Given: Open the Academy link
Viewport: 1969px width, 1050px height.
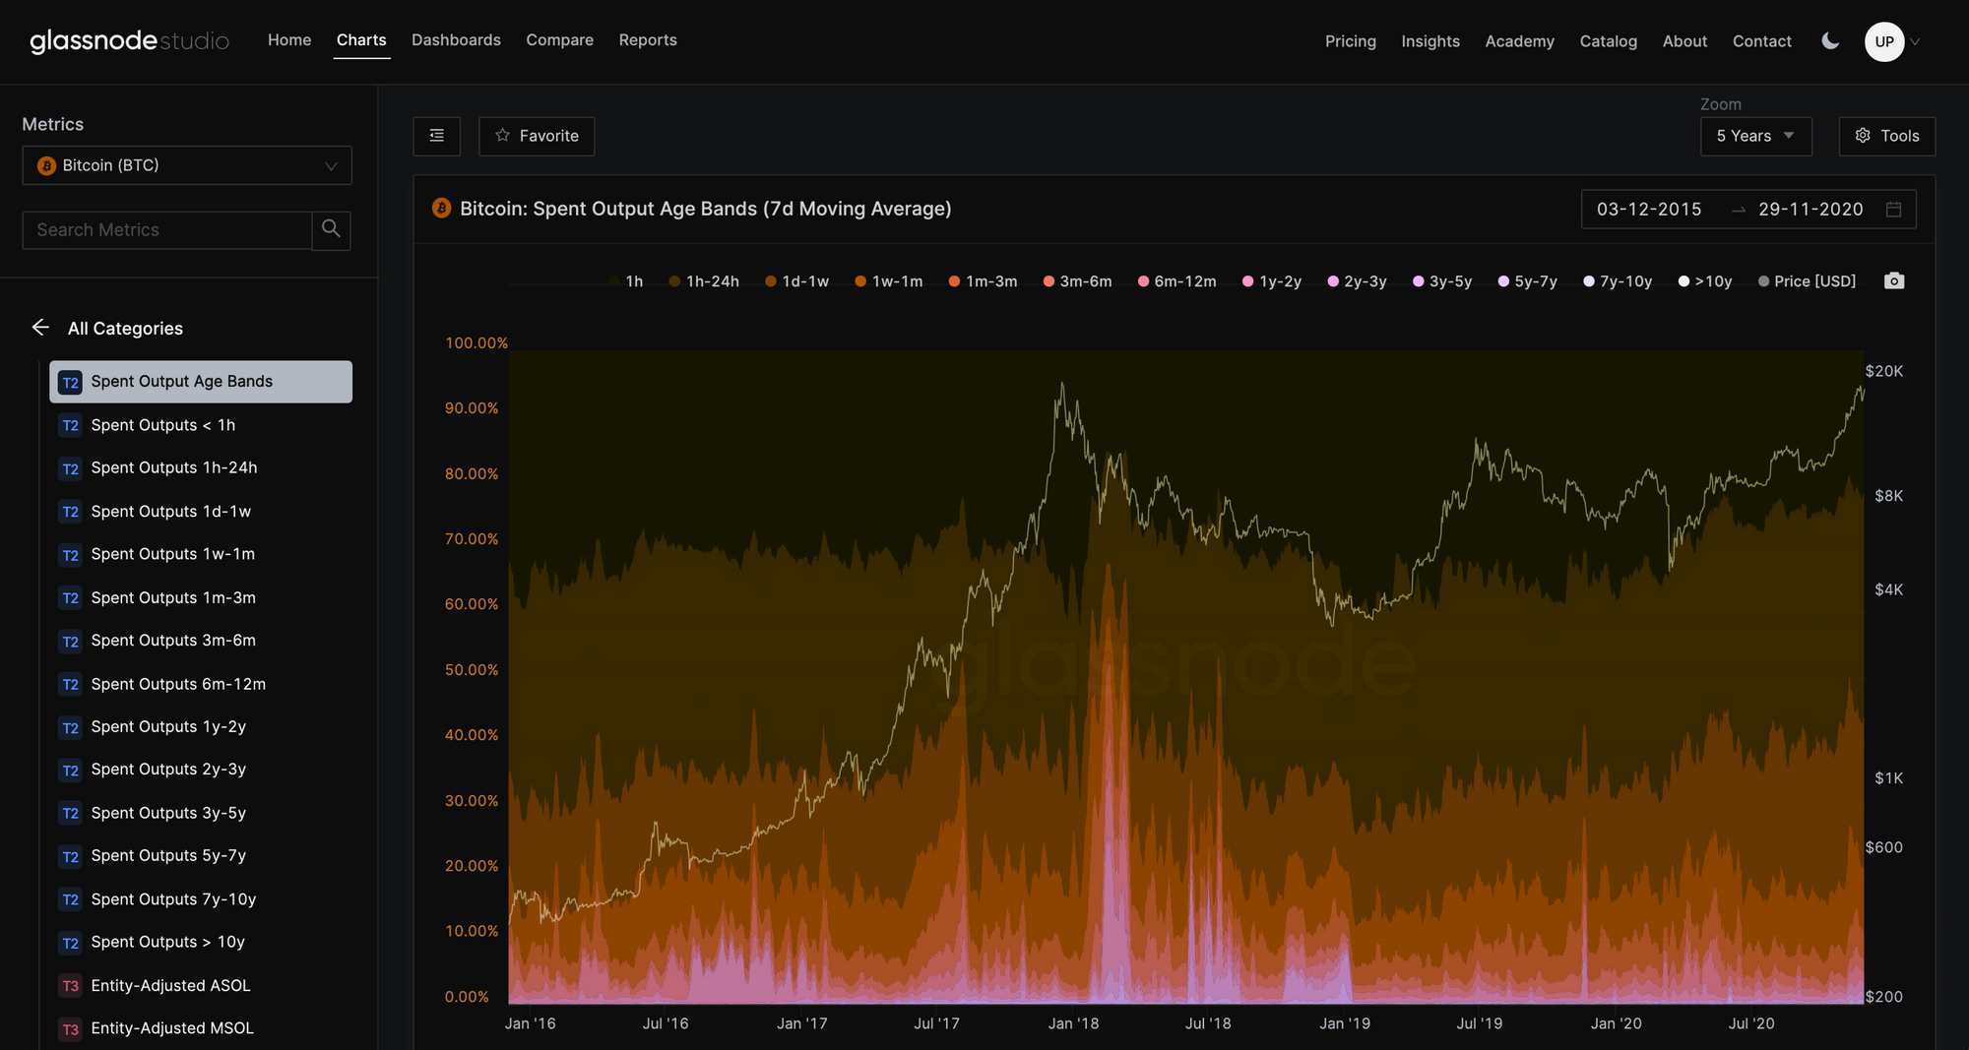Looking at the screenshot, I should click(1520, 41).
